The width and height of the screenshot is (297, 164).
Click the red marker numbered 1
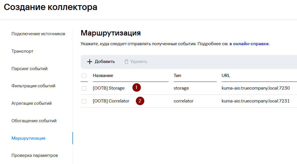136,88
